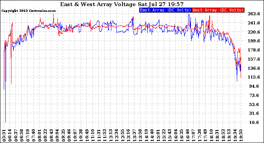Click the 11:52 time axis label
264x143 pixels.
click(105, 135)
